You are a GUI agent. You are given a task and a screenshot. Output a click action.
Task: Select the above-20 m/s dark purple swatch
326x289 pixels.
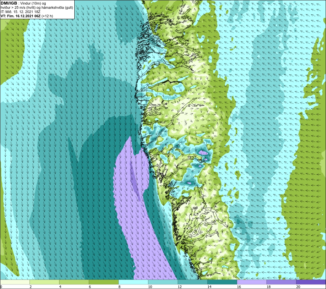pyautogui.click(x=311, y=282)
